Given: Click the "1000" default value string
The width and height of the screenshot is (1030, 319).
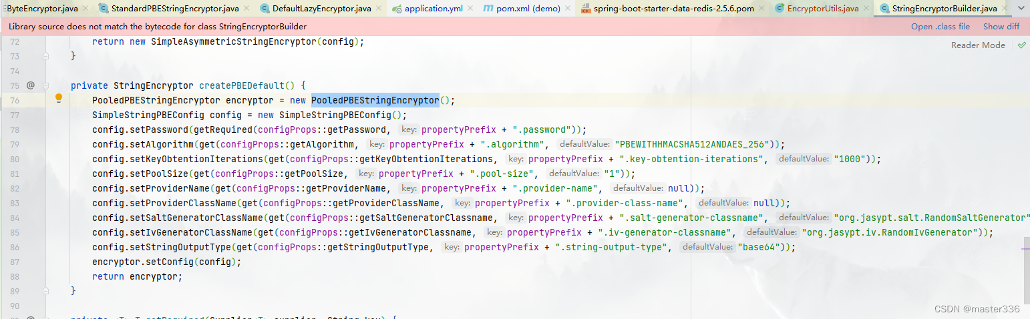Looking at the screenshot, I should tap(849, 159).
